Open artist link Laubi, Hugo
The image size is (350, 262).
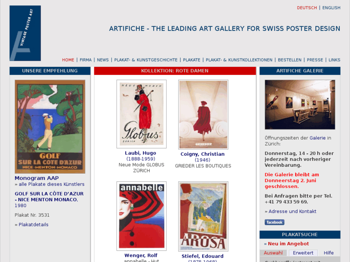pos(141,153)
